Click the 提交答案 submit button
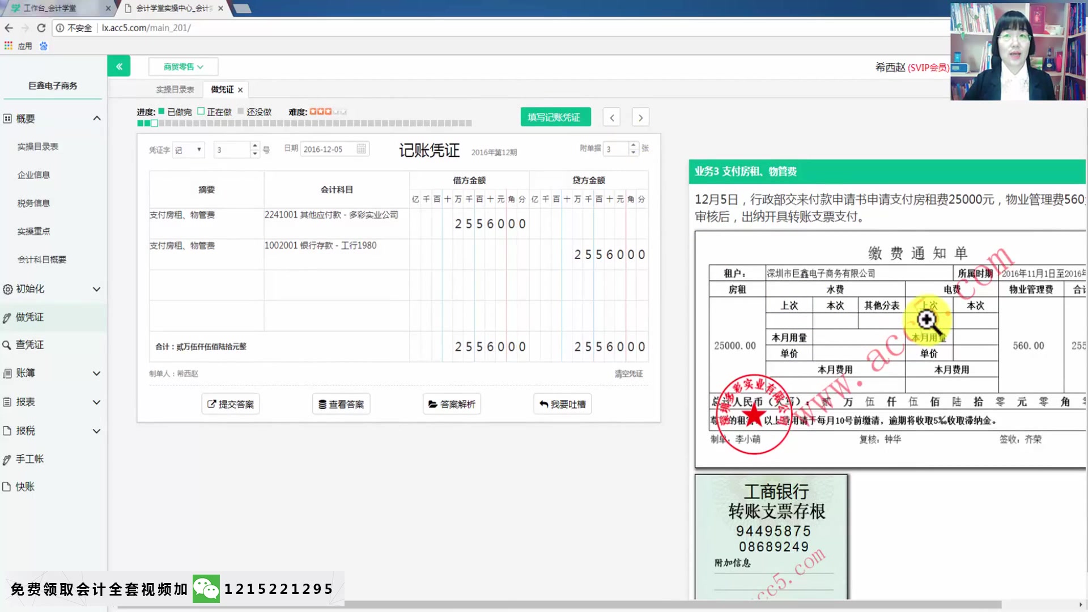Image resolution: width=1088 pixels, height=612 pixels. pos(230,403)
